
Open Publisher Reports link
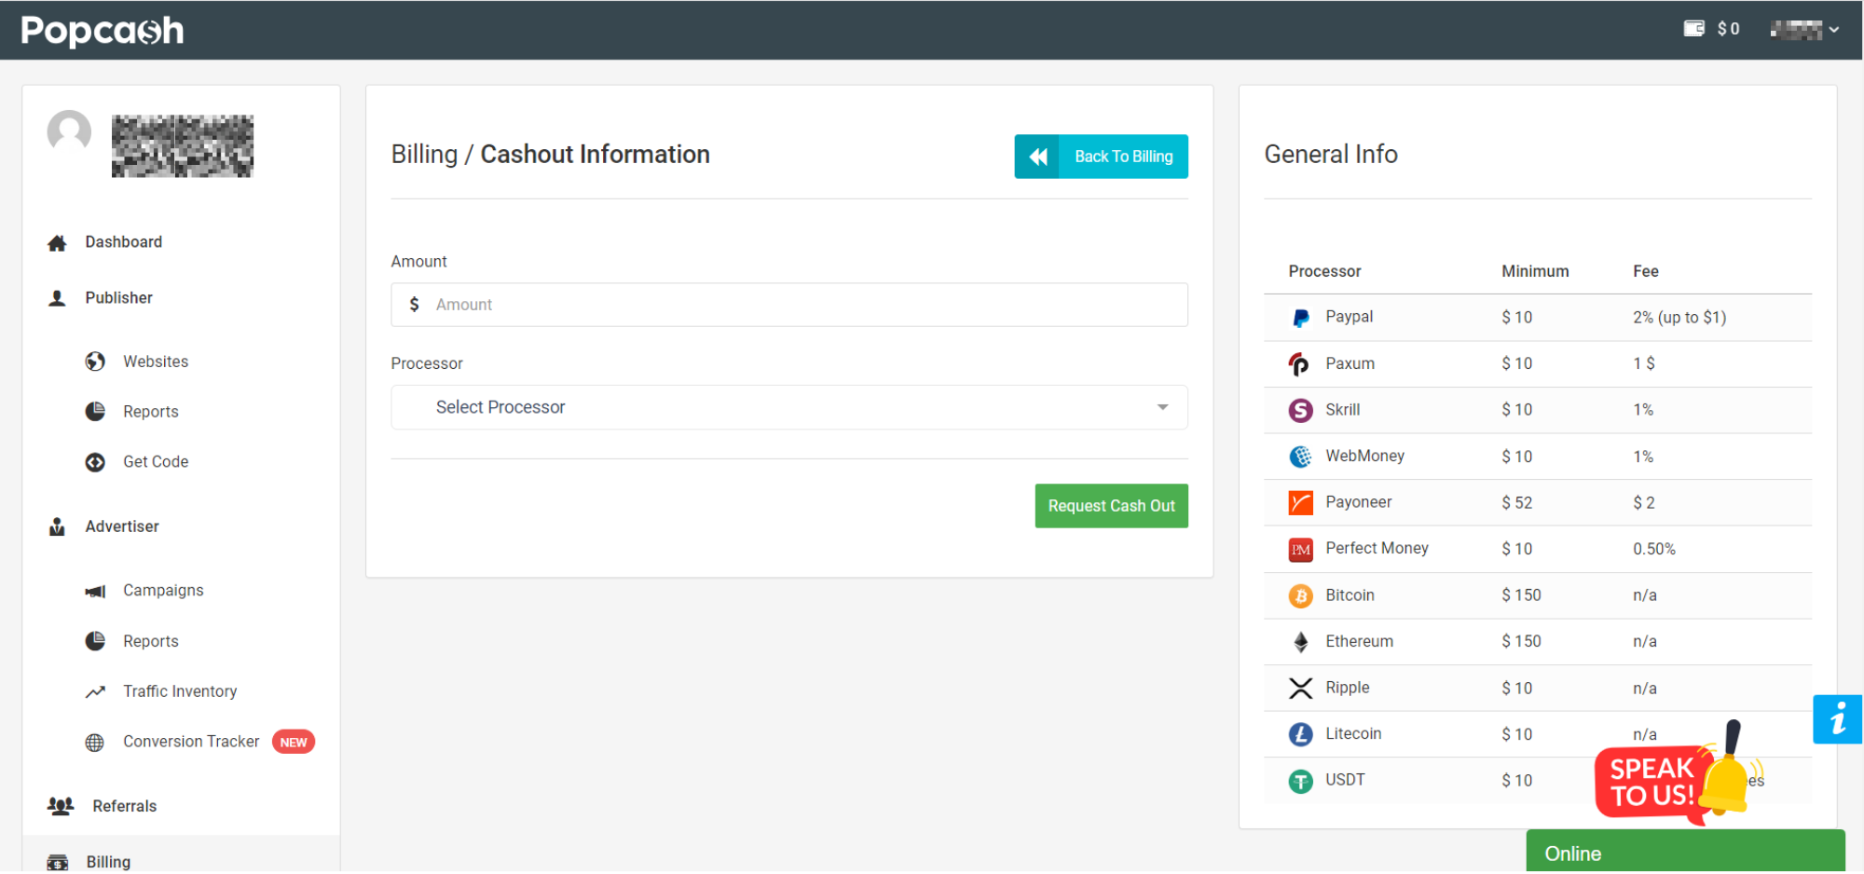150,412
